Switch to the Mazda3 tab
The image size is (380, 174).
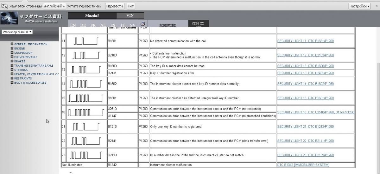pyautogui.click(x=92, y=15)
